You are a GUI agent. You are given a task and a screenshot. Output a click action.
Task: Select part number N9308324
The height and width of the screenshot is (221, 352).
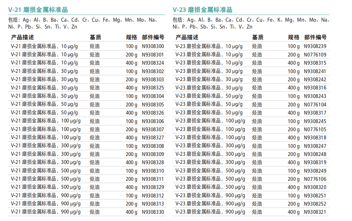coord(153,63)
